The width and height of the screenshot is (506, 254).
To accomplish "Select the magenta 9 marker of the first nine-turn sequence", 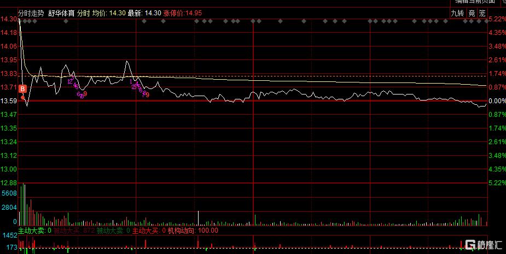I will click(x=85, y=94).
